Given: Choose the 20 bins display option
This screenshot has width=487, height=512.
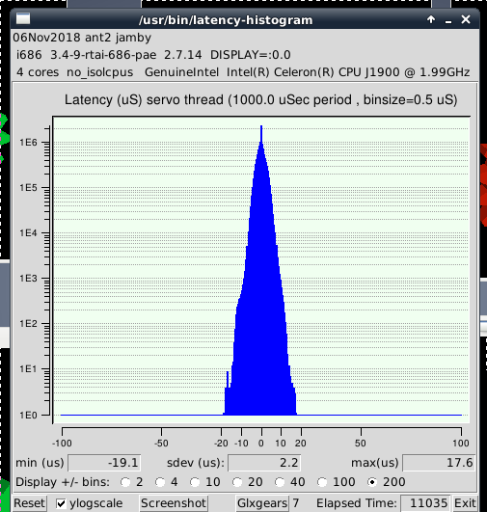Looking at the screenshot, I should [x=237, y=482].
